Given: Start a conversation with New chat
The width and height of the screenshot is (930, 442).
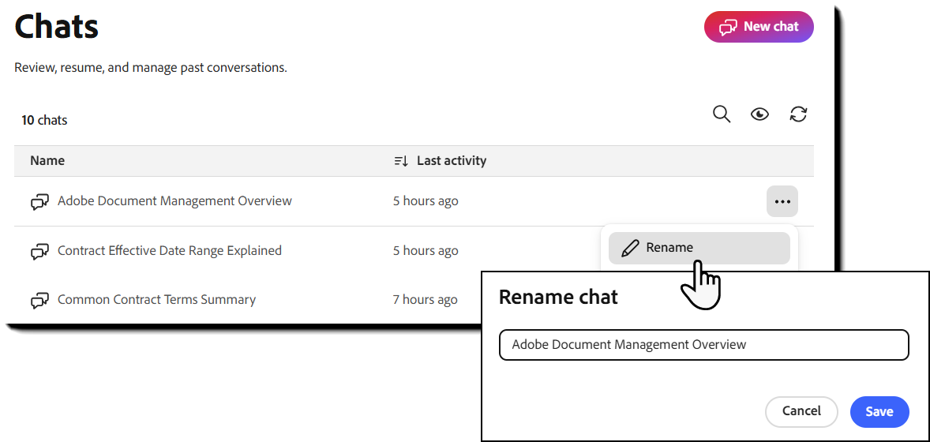Looking at the screenshot, I should [x=759, y=27].
